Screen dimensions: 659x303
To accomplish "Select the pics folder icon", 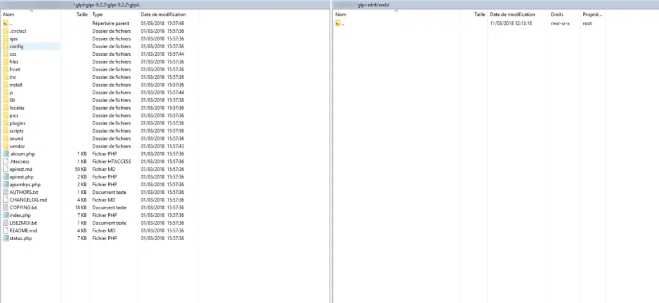I will point(5,116).
